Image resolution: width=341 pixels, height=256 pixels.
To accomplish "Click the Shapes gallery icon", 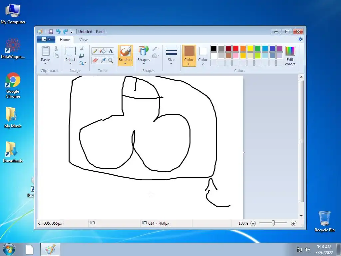I will [144, 51].
